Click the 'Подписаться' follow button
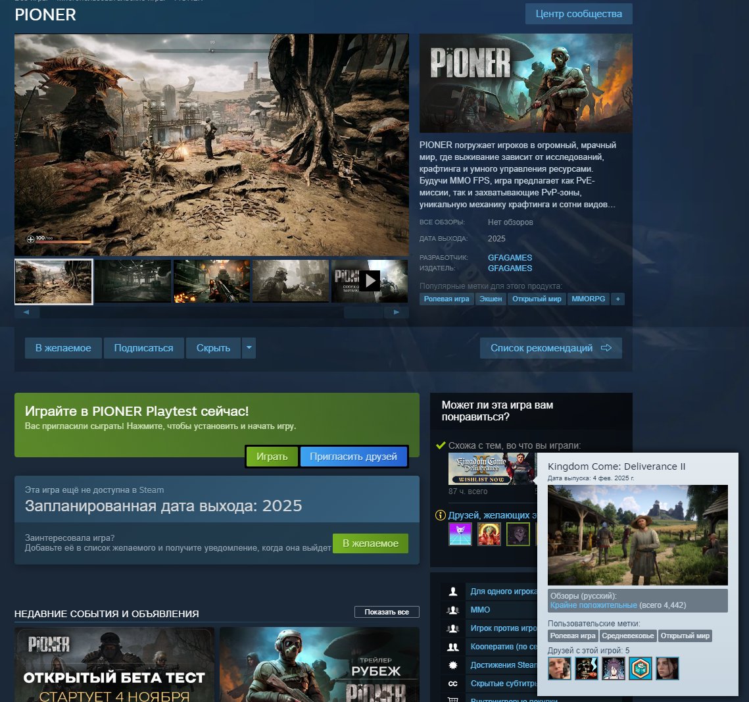 click(143, 348)
